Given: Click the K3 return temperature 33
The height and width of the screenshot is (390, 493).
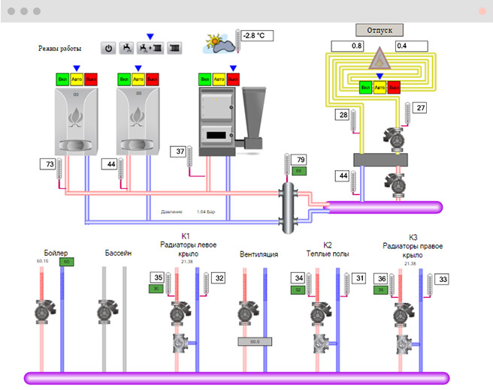Looking at the screenshot, I should (442, 279).
